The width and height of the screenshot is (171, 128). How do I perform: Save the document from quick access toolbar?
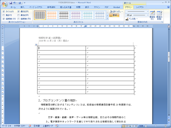pos(11,3)
